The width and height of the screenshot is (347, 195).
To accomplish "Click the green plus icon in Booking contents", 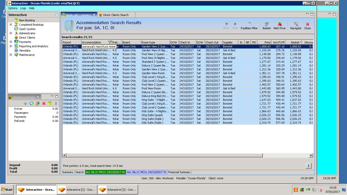I will (25, 103).
